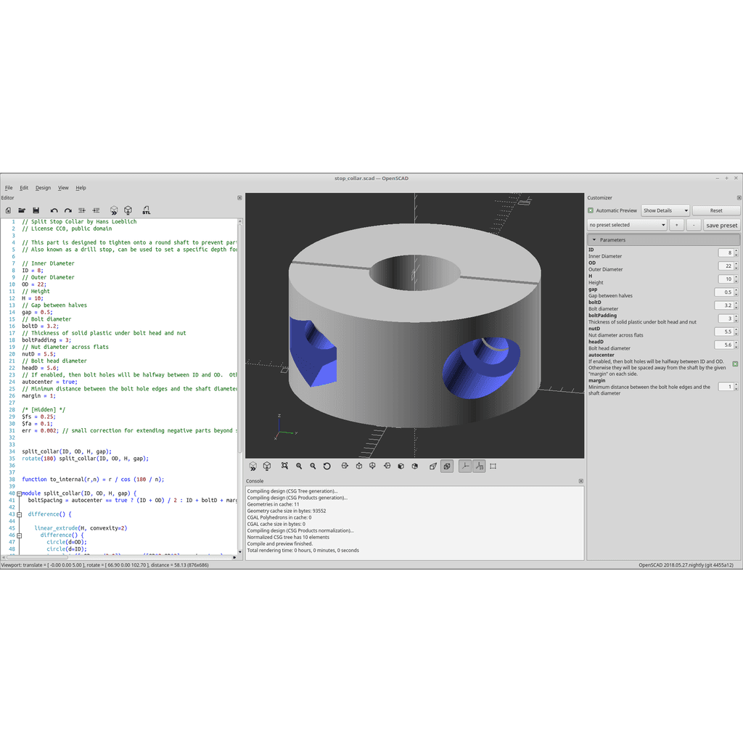Edit the boltD value field
Screen dimensions: 743x743
(x=726, y=305)
